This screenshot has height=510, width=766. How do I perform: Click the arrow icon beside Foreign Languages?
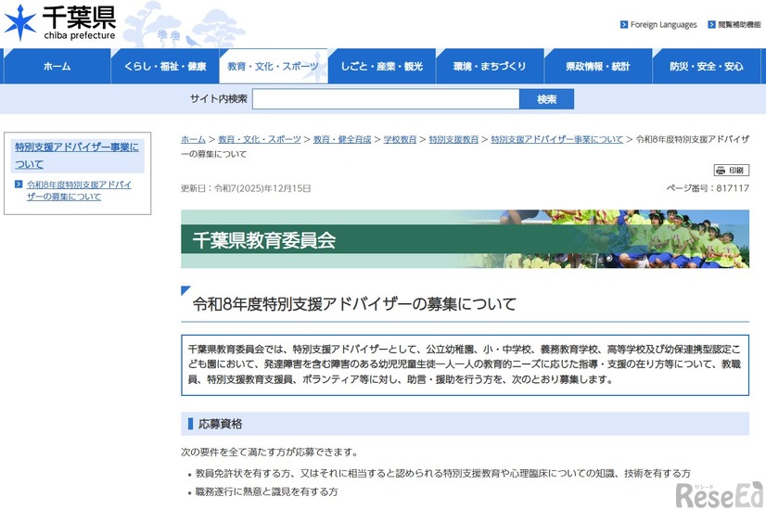pos(624,24)
